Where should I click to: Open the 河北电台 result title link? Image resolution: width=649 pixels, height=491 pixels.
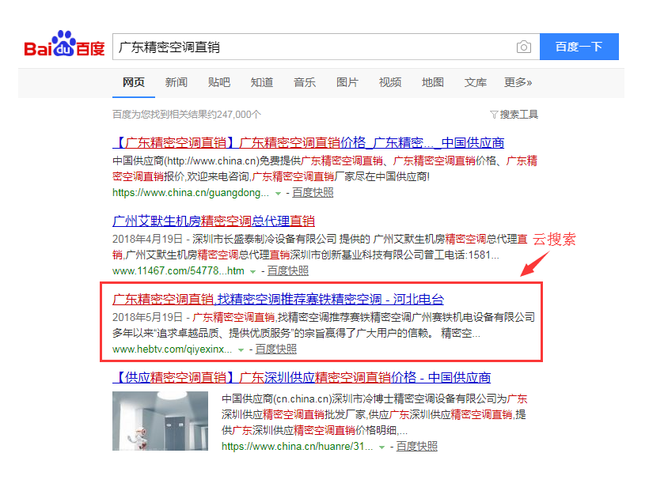point(278,299)
